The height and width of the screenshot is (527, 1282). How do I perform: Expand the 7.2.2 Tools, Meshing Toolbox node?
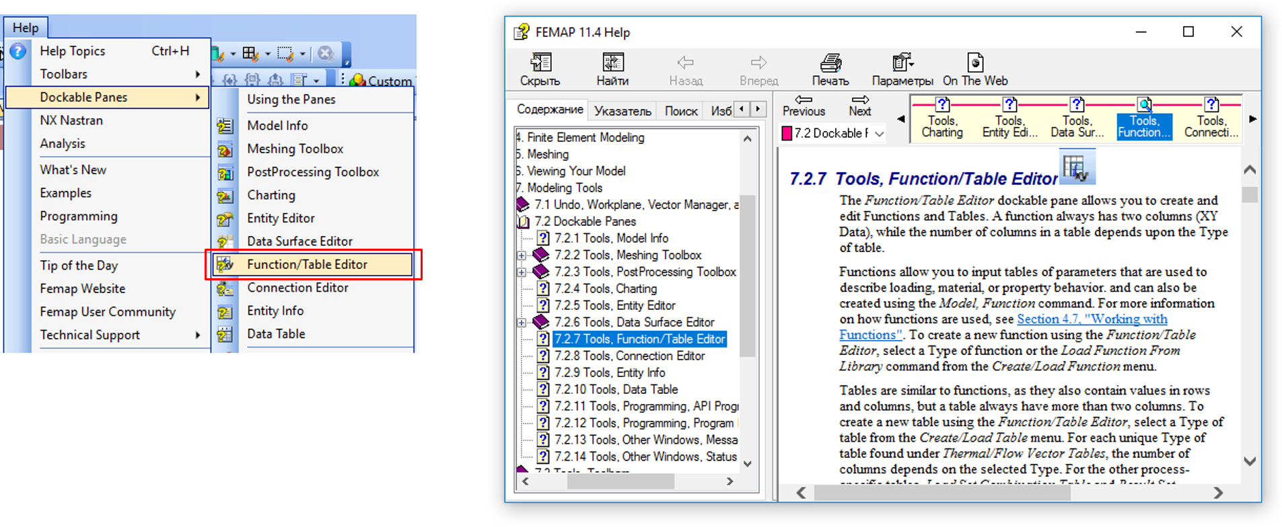tap(522, 255)
